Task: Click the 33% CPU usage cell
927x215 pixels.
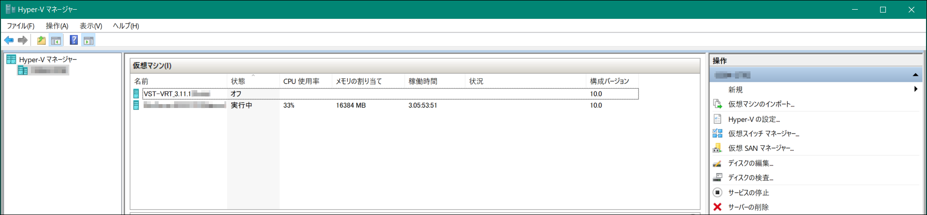Action: (289, 105)
